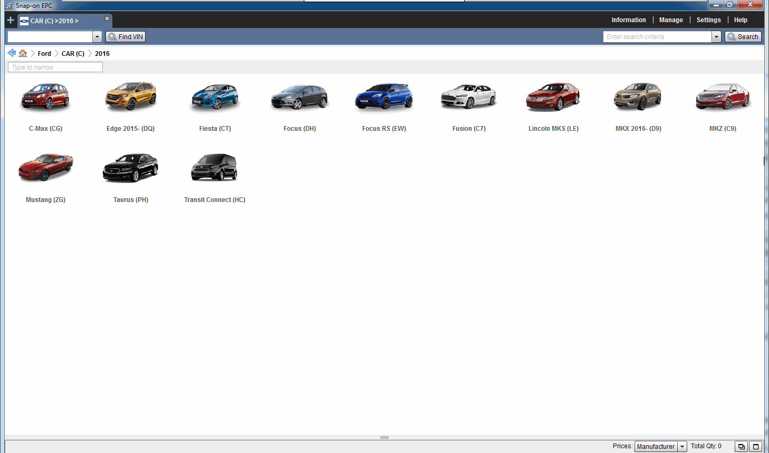Image resolution: width=769 pixels, height=453 pixels.
Task: Click the Focus (DH) label
Action: pos(300,129)
